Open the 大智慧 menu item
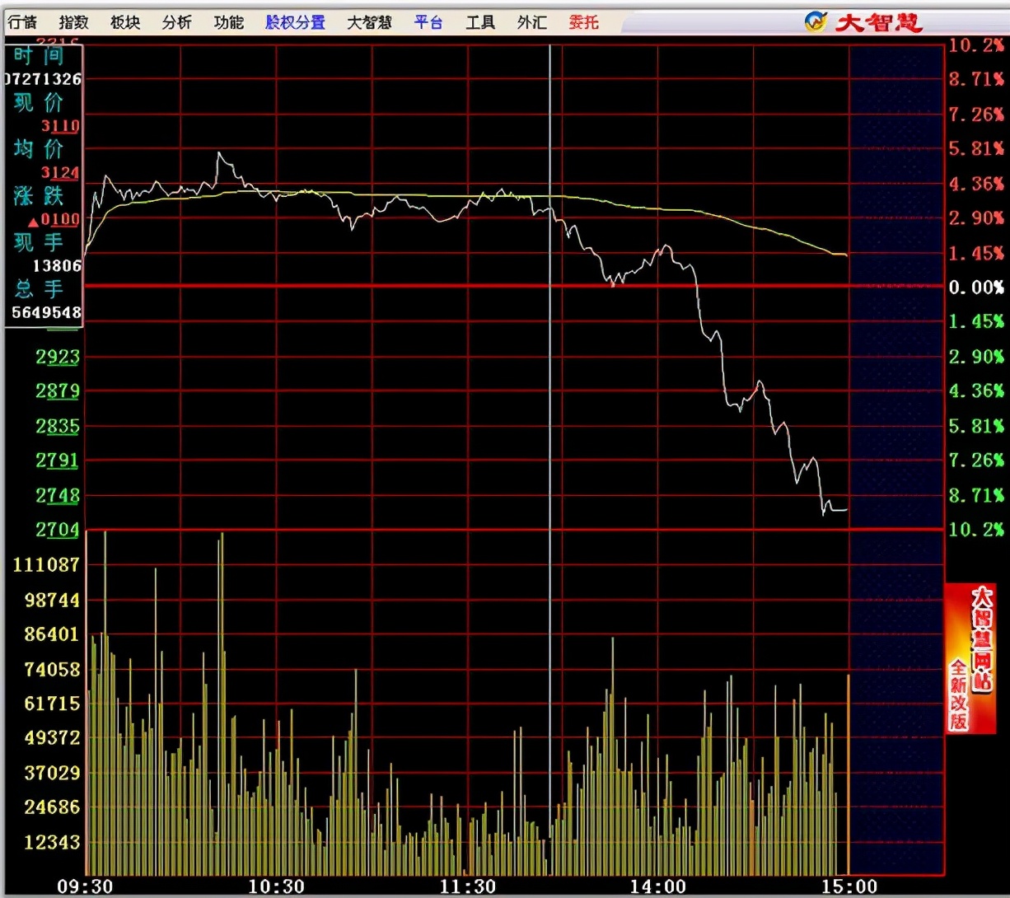 point(369,22)
